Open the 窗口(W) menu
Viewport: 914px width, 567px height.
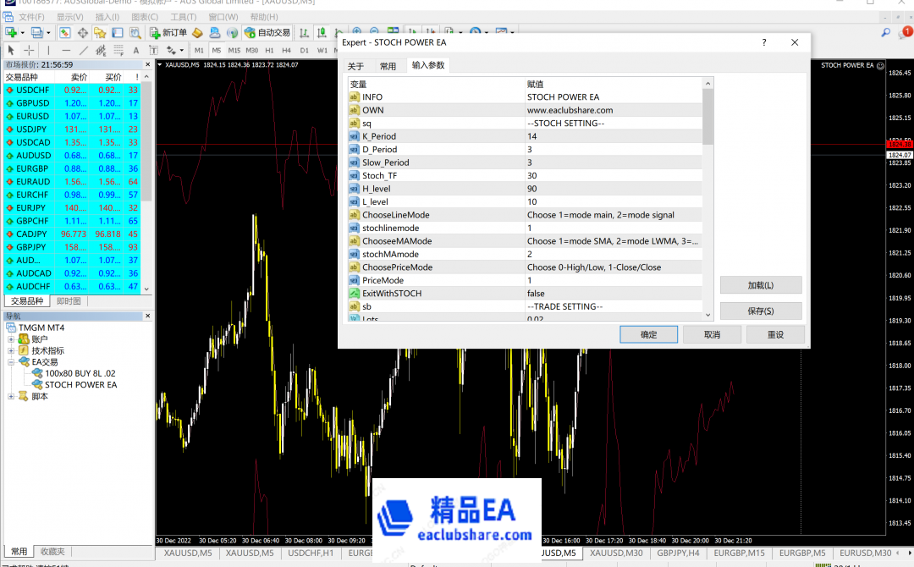click(x=222, y=18)
